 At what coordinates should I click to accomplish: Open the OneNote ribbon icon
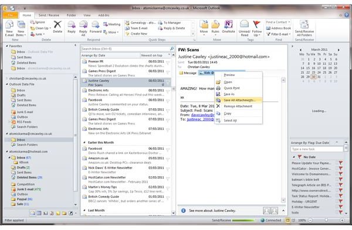[228, 27]
